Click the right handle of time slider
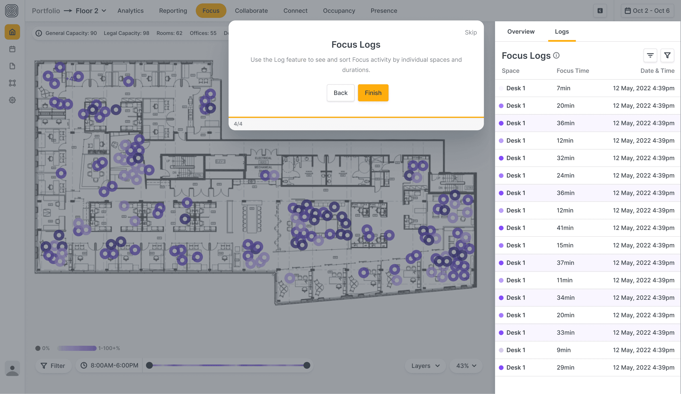Viewport: 681px width, 394px height. pyautogui.click(x=307, y=365)
